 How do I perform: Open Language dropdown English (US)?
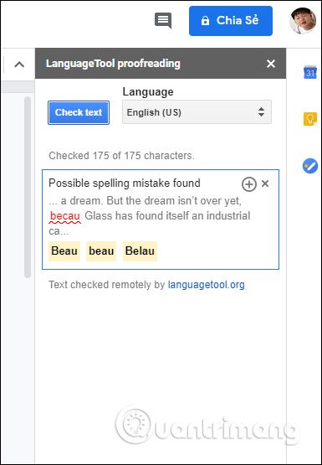(197, 112)
